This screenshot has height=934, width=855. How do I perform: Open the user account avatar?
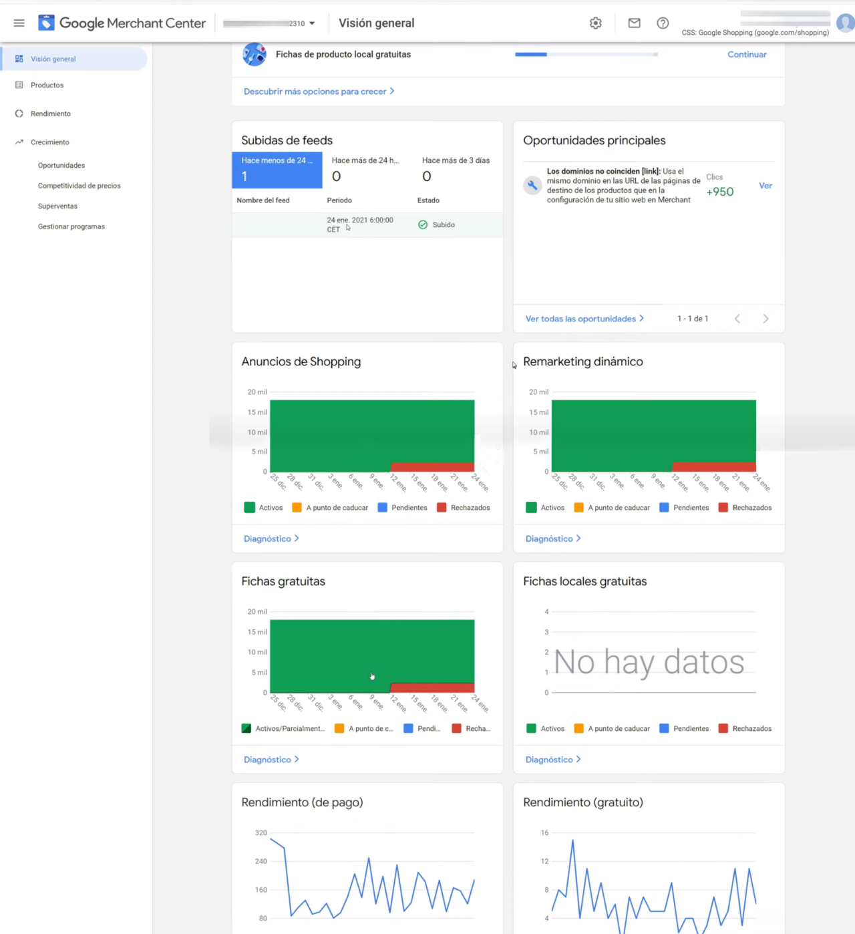(845, 23)
